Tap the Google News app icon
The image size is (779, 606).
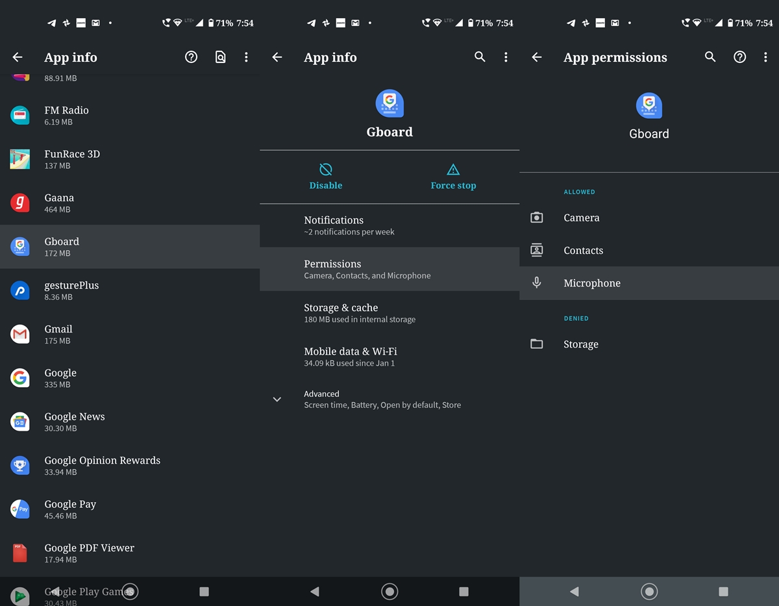[x=20, y=422]
